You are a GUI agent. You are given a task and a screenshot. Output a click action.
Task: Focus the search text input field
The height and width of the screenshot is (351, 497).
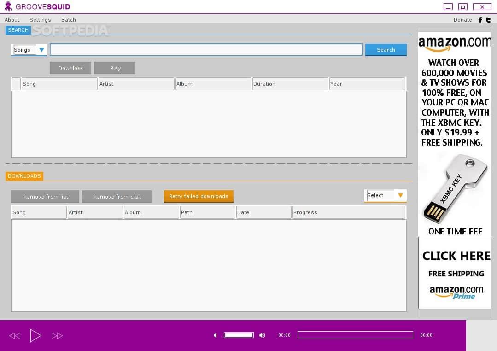tap(206, 50)
